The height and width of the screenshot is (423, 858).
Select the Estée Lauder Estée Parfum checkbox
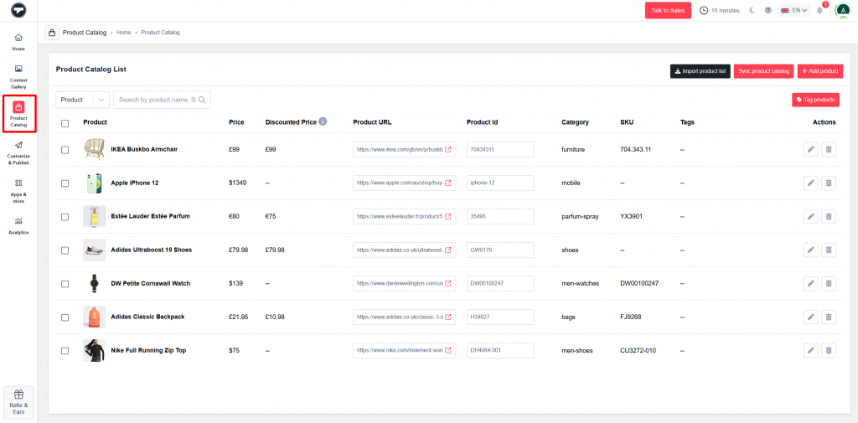tap(65, 216)
